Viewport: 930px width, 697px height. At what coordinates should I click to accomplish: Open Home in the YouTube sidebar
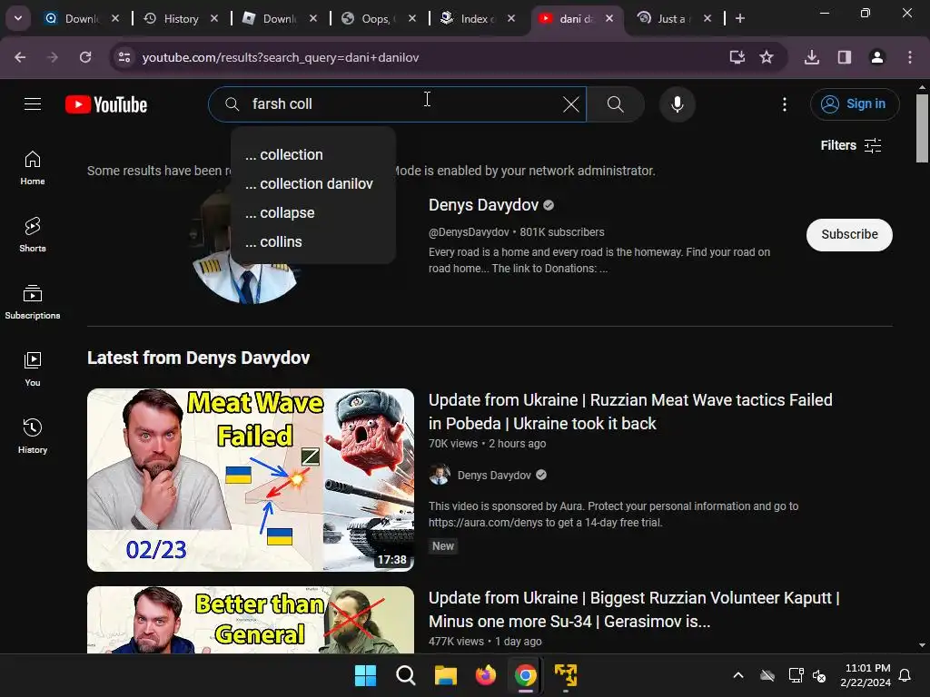(33, 168)
